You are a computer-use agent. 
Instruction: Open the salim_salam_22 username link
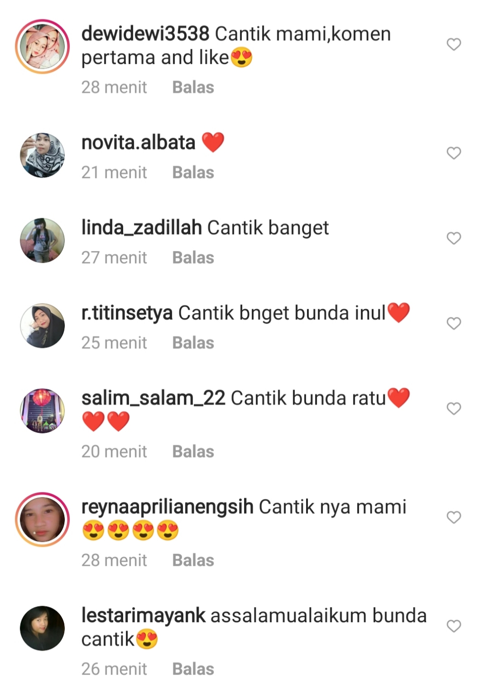point(153,398)
